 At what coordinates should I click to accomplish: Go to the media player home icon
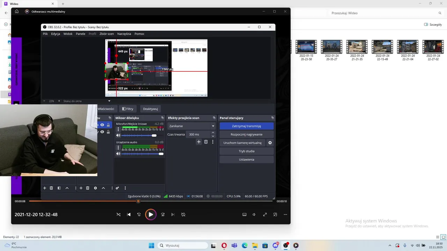click(17, 12)
